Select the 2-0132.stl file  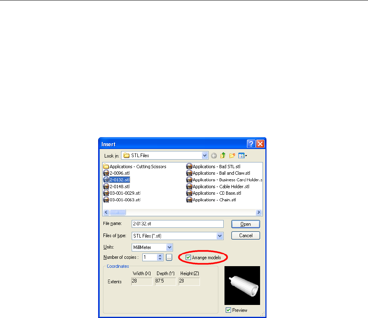(117, 180)
